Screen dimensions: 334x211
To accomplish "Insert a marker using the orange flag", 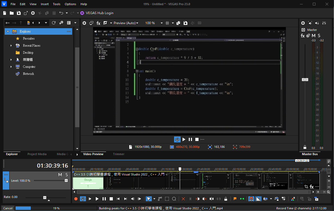I will coord(235,199).
